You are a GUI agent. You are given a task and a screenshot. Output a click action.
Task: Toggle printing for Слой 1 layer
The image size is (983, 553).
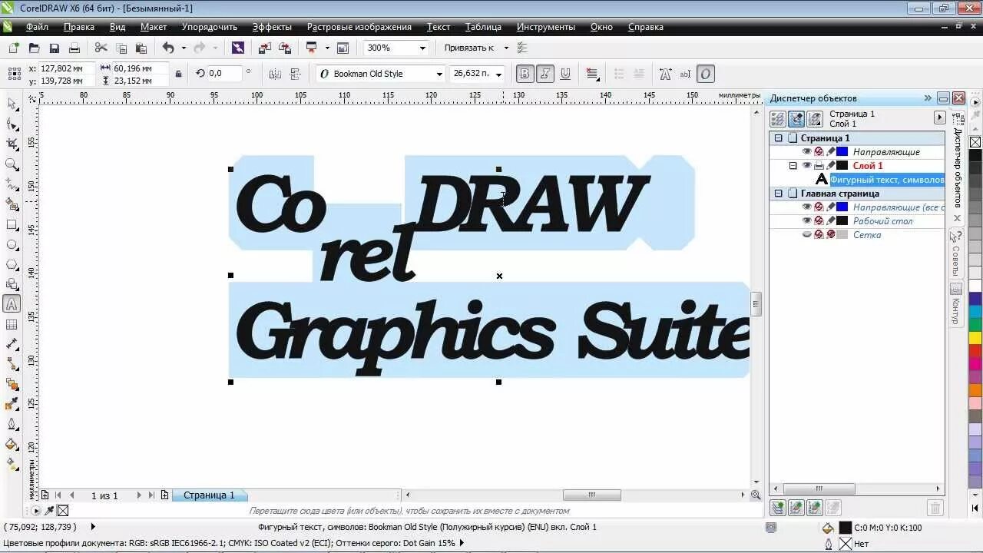click(819, 165)
